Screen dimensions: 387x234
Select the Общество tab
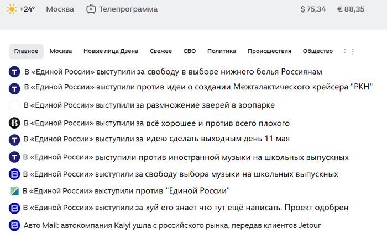[318, 51]
